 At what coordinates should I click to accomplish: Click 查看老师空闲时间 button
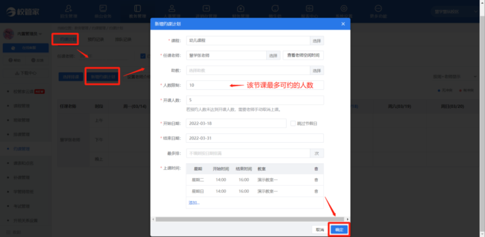303,55
